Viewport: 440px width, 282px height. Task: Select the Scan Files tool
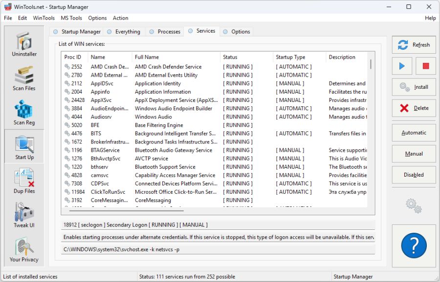pos(23,78)
